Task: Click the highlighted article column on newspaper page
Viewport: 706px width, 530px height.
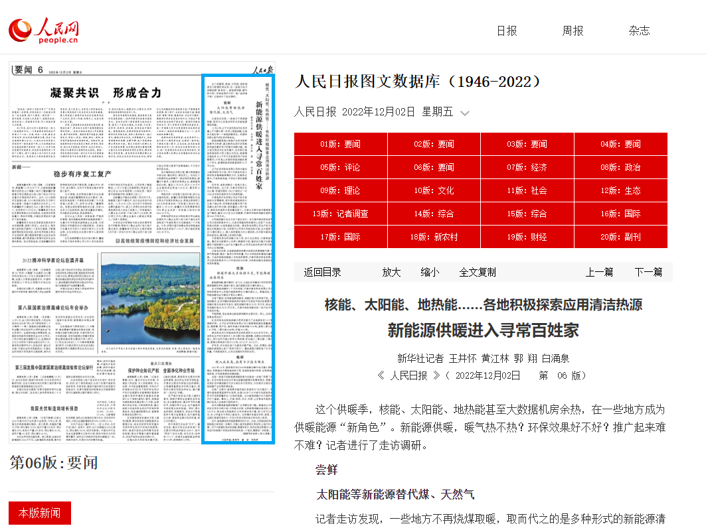Action: (x=238, y=259)
